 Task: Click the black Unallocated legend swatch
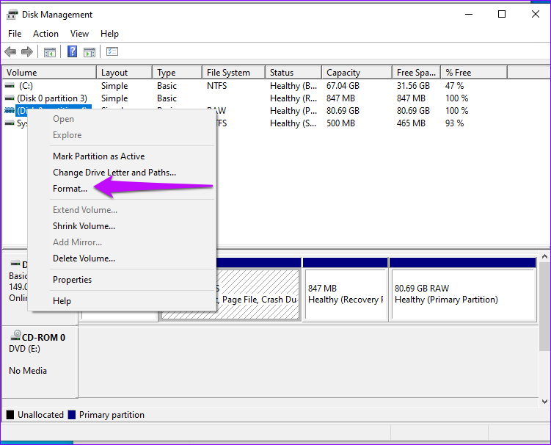[x=10, y=415]
